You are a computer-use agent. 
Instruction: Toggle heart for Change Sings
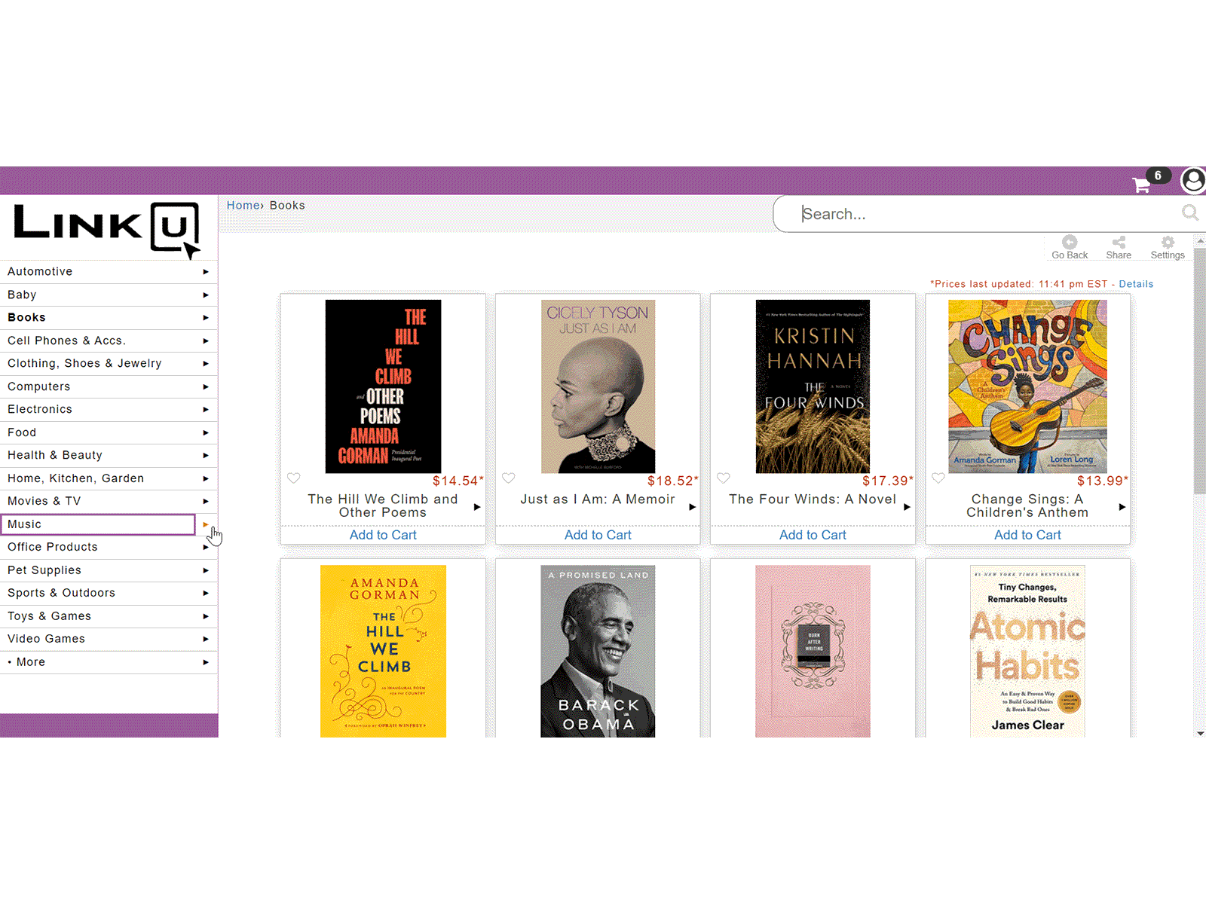click(x=938, y=478)
